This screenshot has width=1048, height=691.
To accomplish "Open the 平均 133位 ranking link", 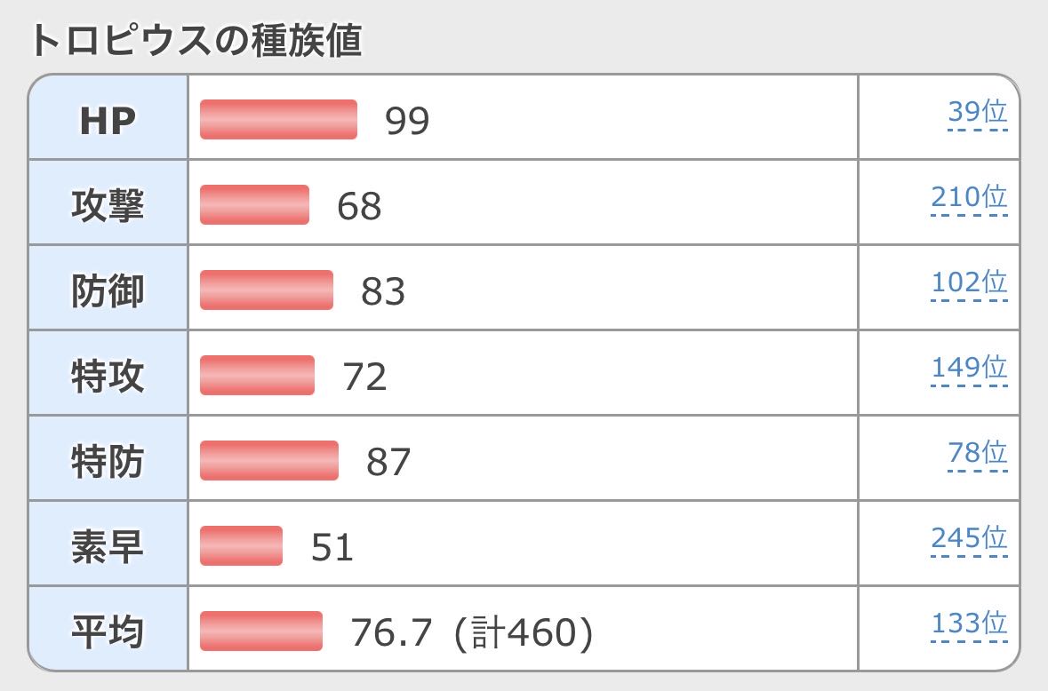I will click(969, 623).
